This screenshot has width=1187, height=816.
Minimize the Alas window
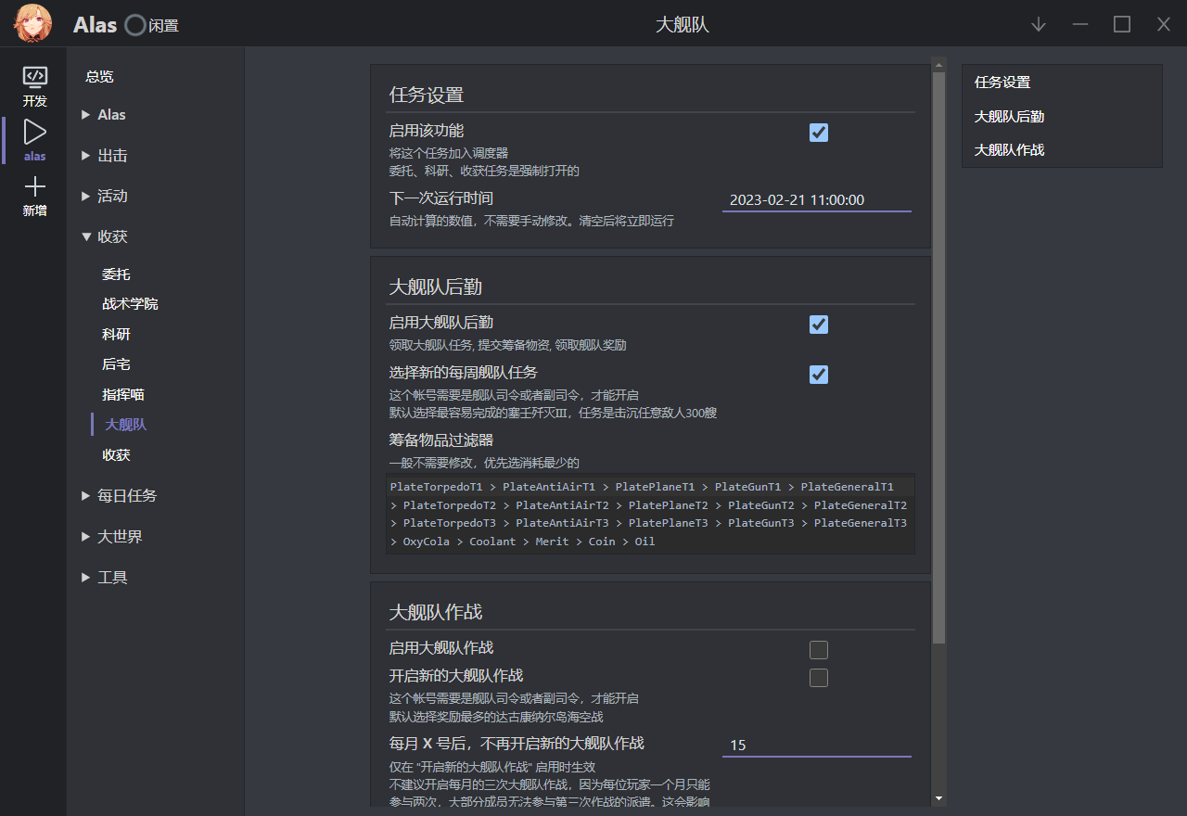click(1080, 25)
